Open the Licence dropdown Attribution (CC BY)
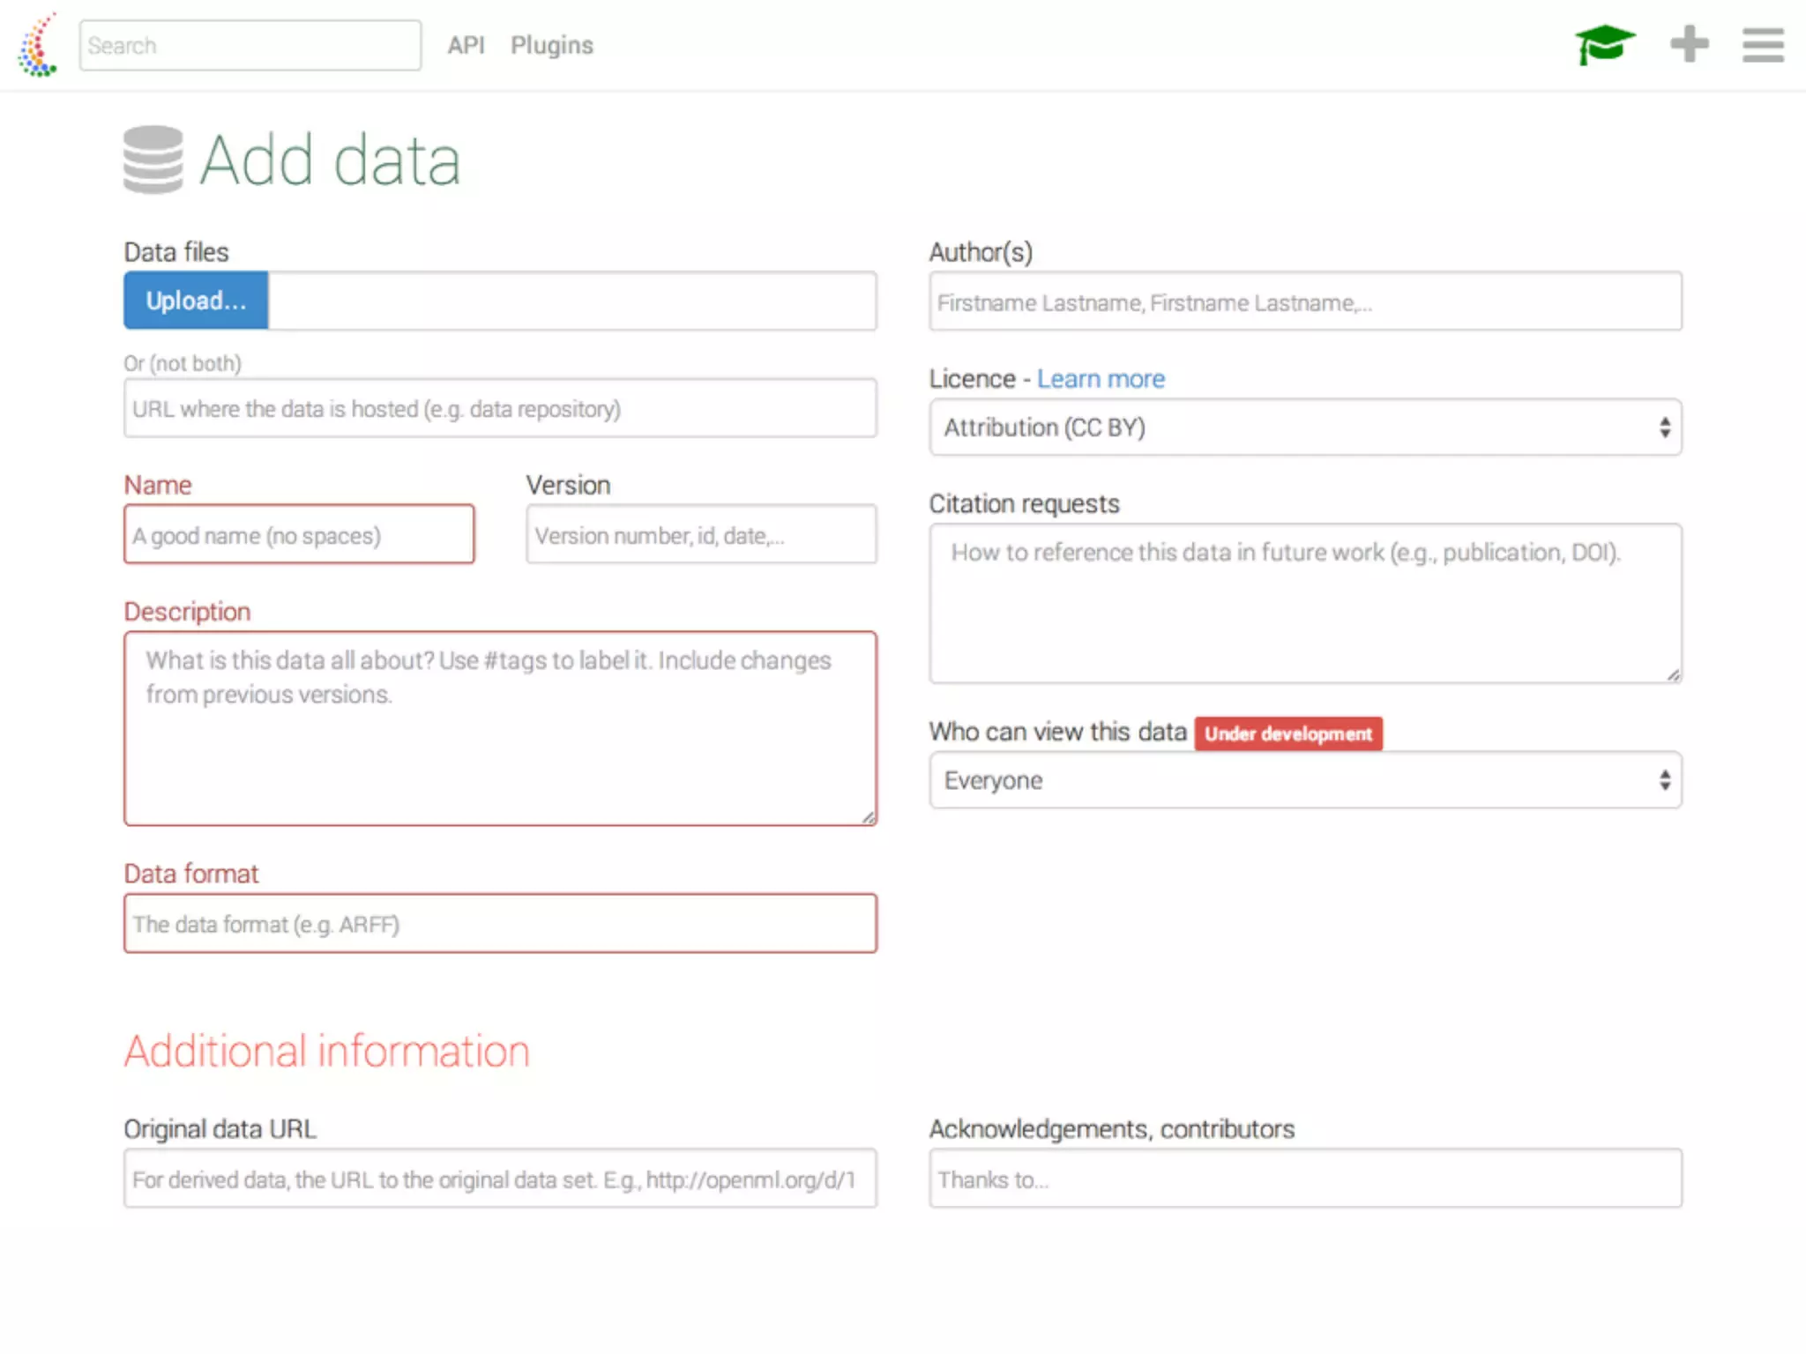This screenshot has height=1354, width=1806. (x=1304, y=428)
